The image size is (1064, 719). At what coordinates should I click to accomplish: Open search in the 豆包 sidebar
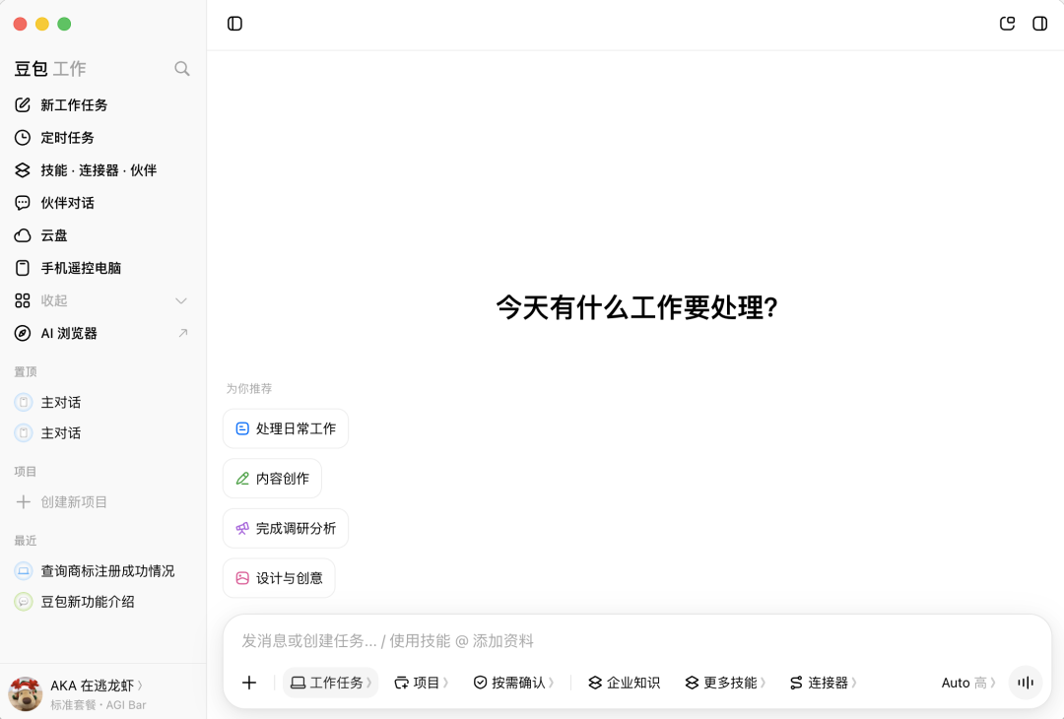pos(182,69)
